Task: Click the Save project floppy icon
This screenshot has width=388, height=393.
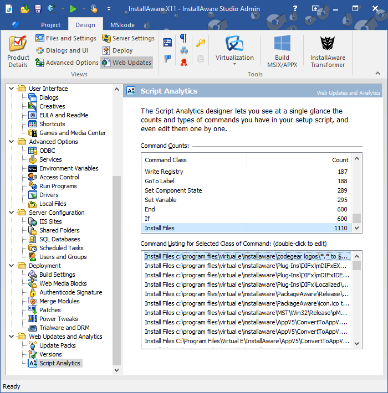Action: [38, 9]
